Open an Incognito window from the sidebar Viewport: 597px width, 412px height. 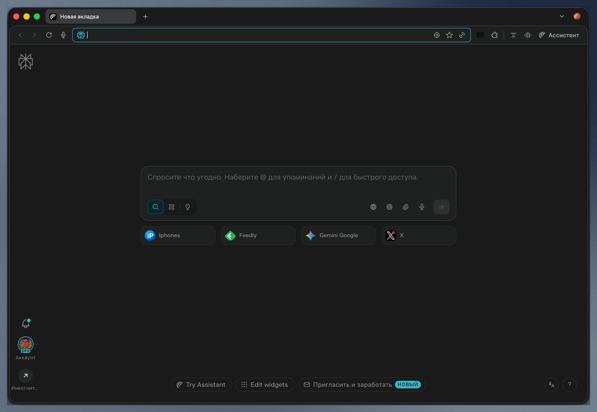(x=26, y=376)
